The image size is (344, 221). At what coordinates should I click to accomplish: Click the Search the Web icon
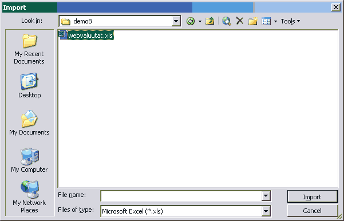click(x=227, y=21)
